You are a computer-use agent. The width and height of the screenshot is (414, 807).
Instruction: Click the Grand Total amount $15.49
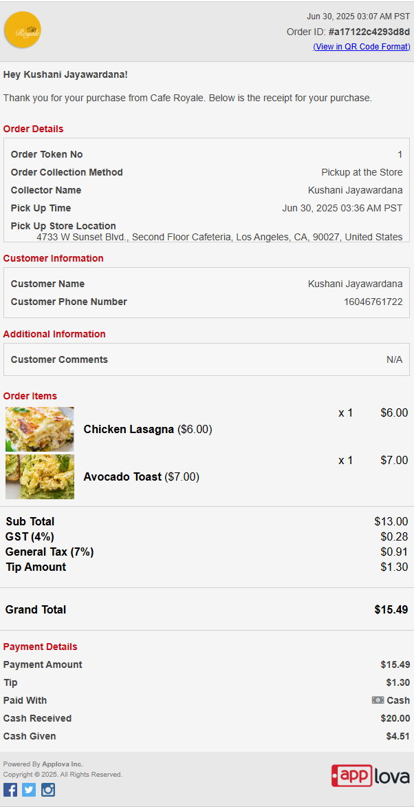(x=391, y=610)
